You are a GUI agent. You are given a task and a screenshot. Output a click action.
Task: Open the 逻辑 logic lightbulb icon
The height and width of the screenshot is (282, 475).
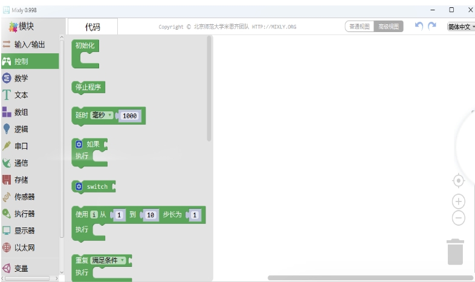[7, 129]
